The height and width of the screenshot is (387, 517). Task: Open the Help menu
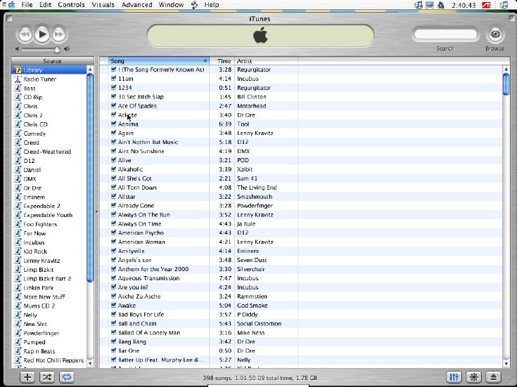[211, 5]
